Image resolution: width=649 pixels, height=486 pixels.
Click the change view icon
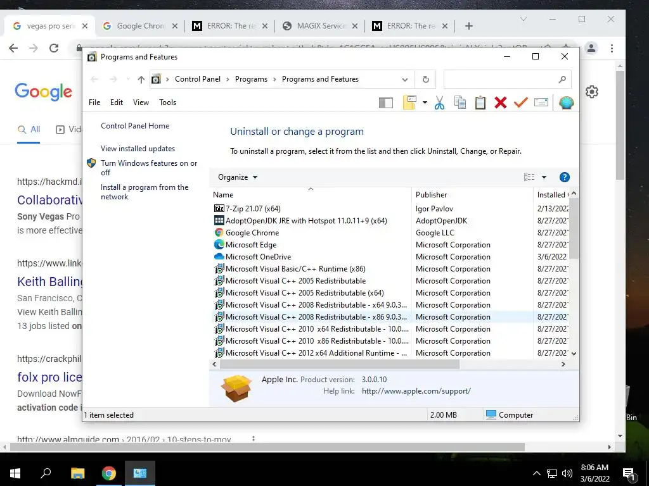[x=529, y=177]
